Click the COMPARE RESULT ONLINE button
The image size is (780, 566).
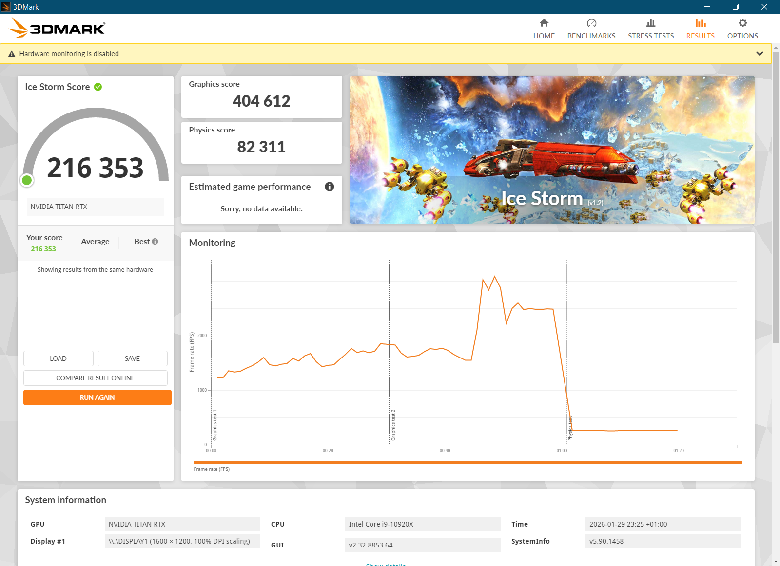95,378
